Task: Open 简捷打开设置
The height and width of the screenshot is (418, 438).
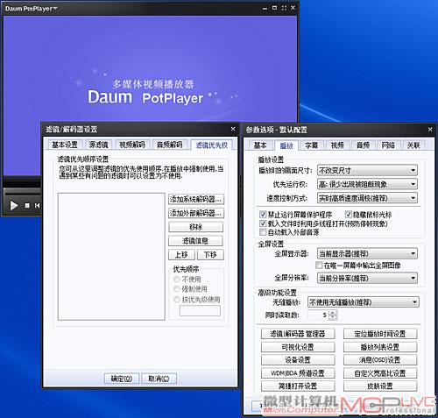Action: pyautogui.click(x=298, y=386)
